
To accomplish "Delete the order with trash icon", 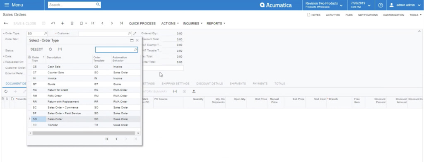I will point(72,24).
